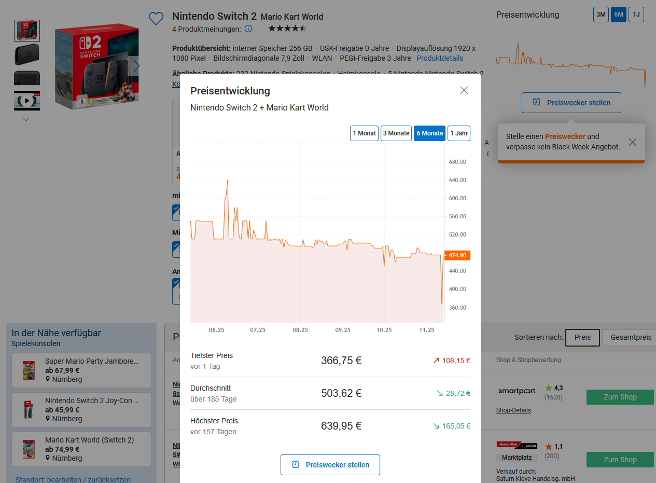Screen dimensions: 656x483
Task: Click Joy-Con product thumbnail image
Action: pyautogui.click(x=29, y=410)
